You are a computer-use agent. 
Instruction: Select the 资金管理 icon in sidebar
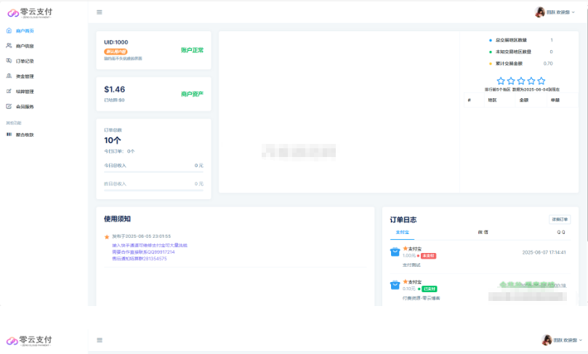tap(9, 76)
